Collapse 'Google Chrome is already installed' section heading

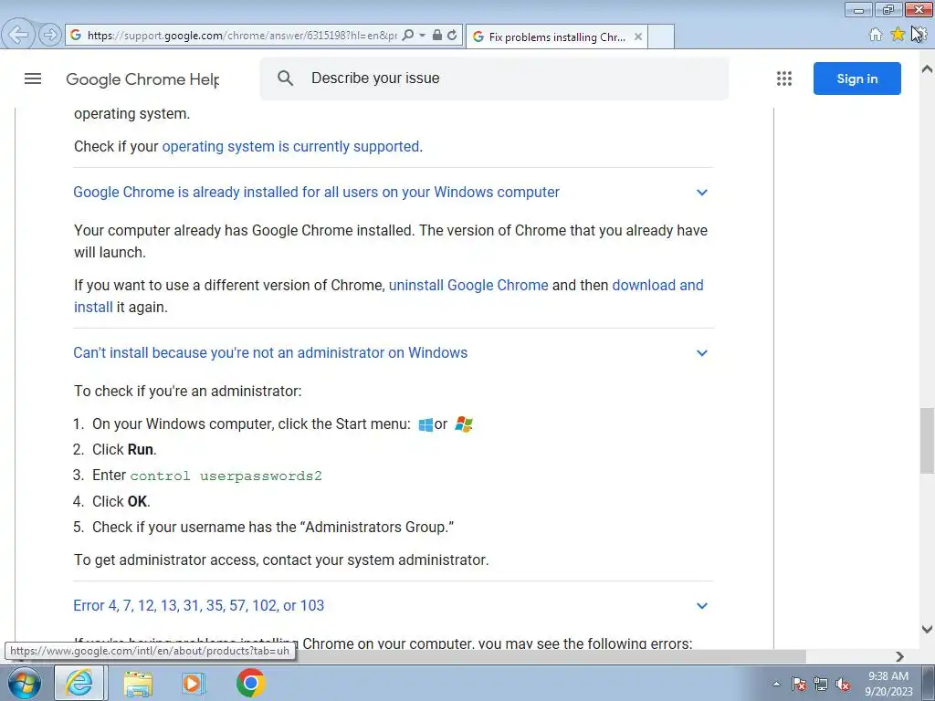(x=316, y=193)
